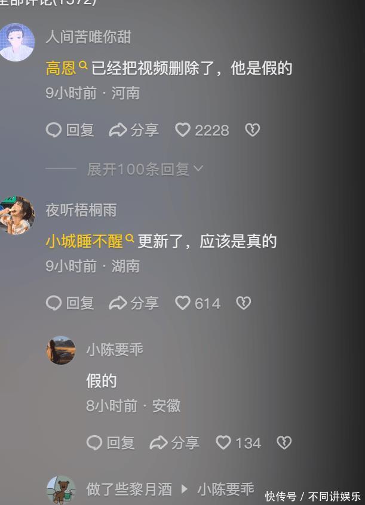Image resolution: width=365 pixels, height=505 pixels.
Task: Open the 小城睡不醒 search keyword link
Action: point(90,241)
